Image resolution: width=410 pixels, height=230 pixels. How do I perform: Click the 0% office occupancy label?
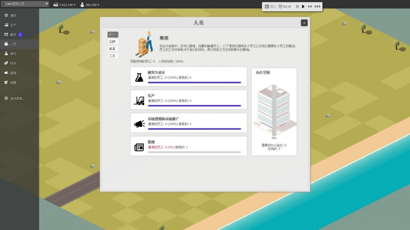(x=274, y=138)
